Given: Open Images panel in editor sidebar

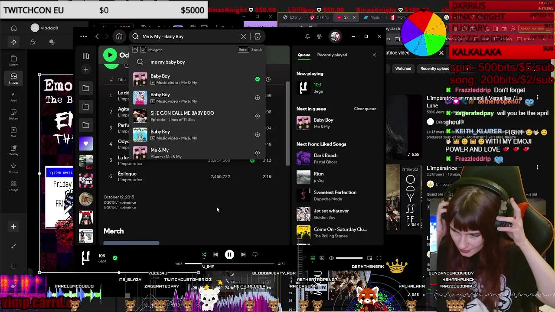Looking at the screenshot, I should point(13,78).
